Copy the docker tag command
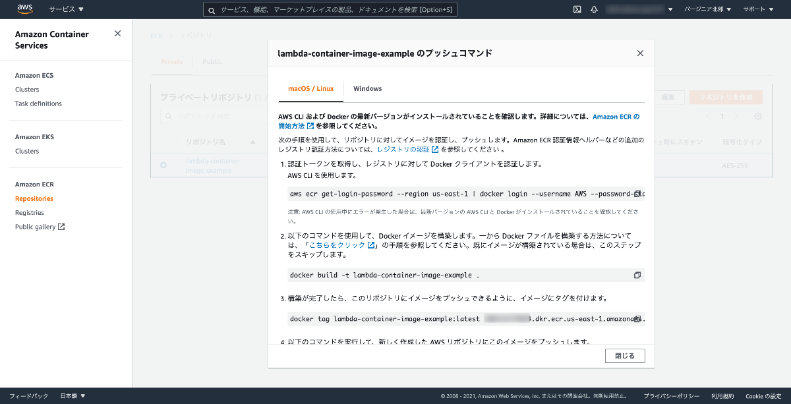 tap(637, 319)
